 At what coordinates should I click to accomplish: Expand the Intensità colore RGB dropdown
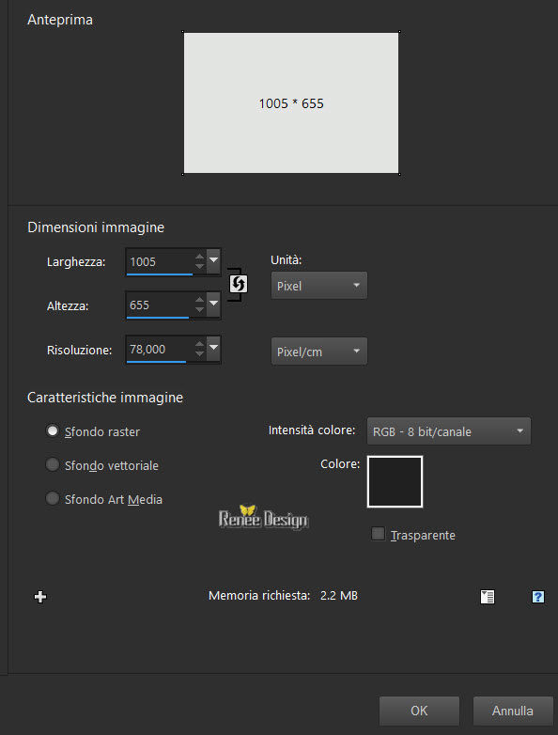point(449,431)
